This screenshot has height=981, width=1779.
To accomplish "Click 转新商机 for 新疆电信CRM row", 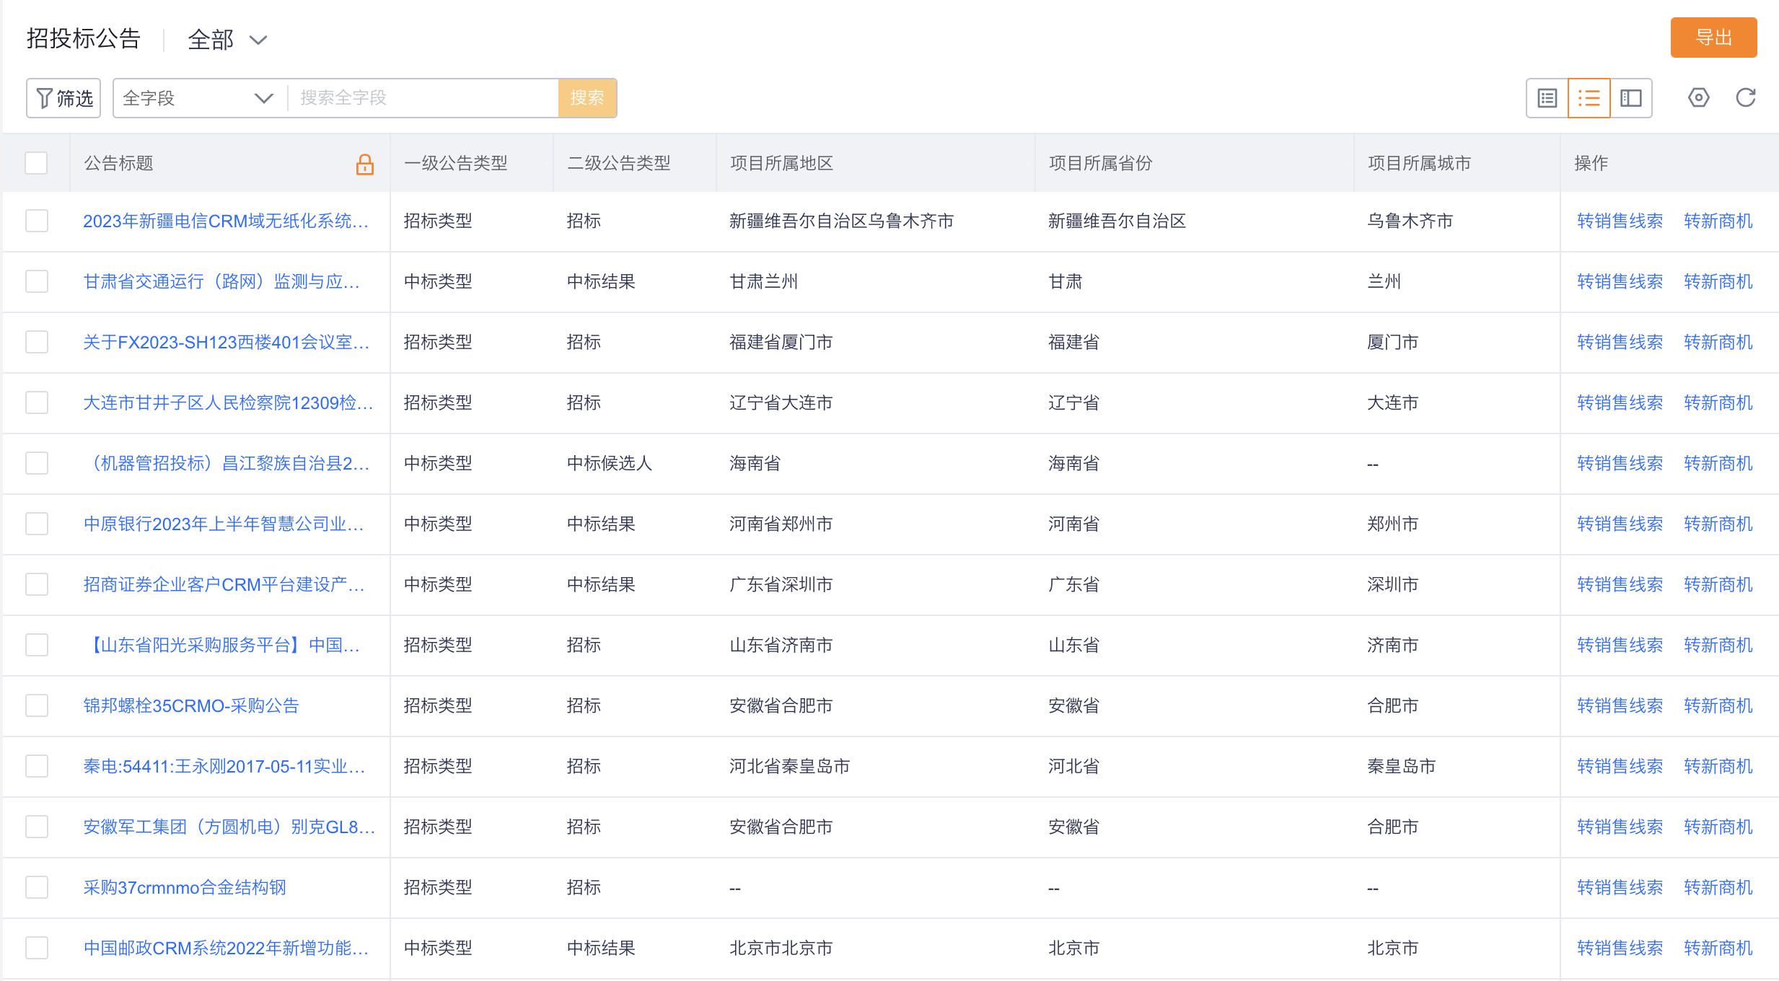I will point(1718,221).
